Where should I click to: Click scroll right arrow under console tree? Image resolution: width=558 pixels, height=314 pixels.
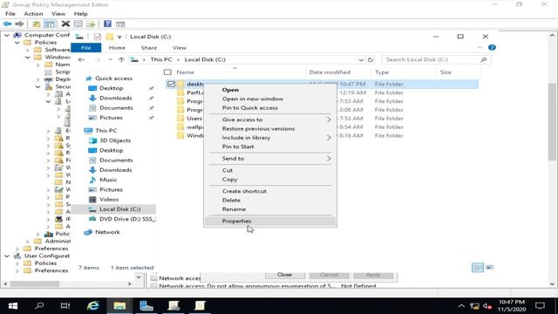coord(130,284)
